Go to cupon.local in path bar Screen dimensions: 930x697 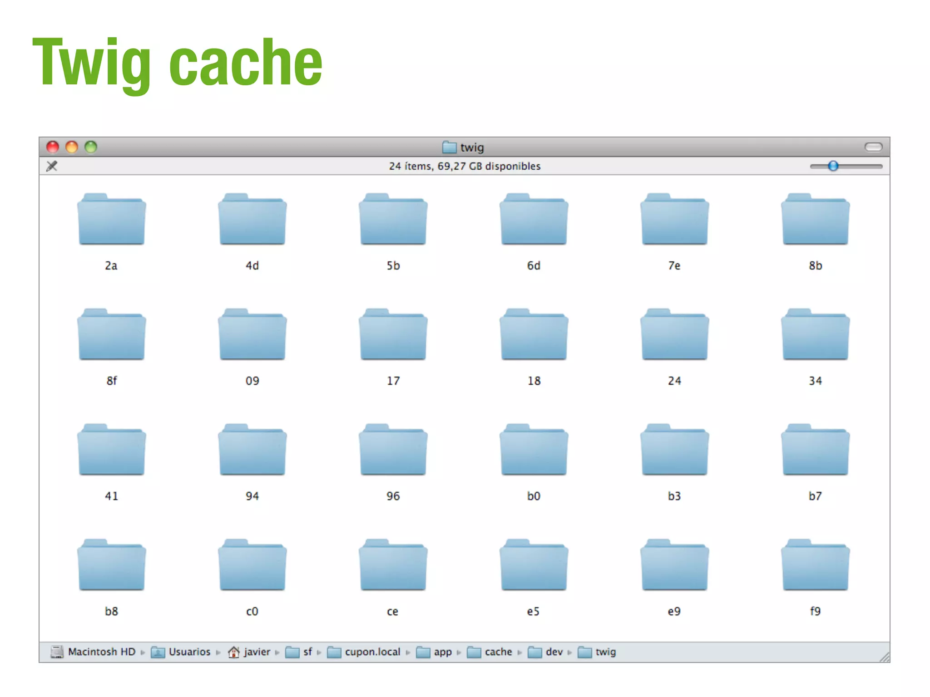[x=364, y=652]
